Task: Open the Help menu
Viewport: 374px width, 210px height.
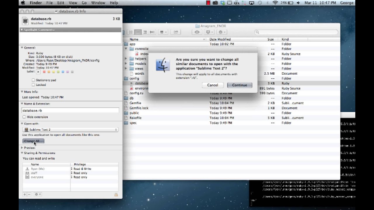Action: (114, 3)
